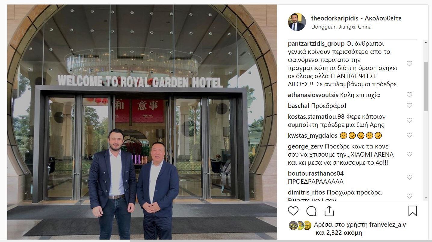The width and height of the screenshot is (432, 242).
Task: Open george_zerv commenter profile
Action: tap(305, 147)
